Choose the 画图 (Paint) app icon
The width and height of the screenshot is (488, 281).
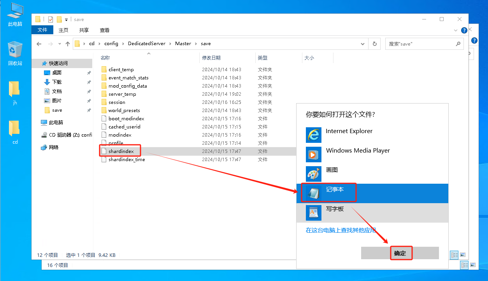tap(313, 174)
